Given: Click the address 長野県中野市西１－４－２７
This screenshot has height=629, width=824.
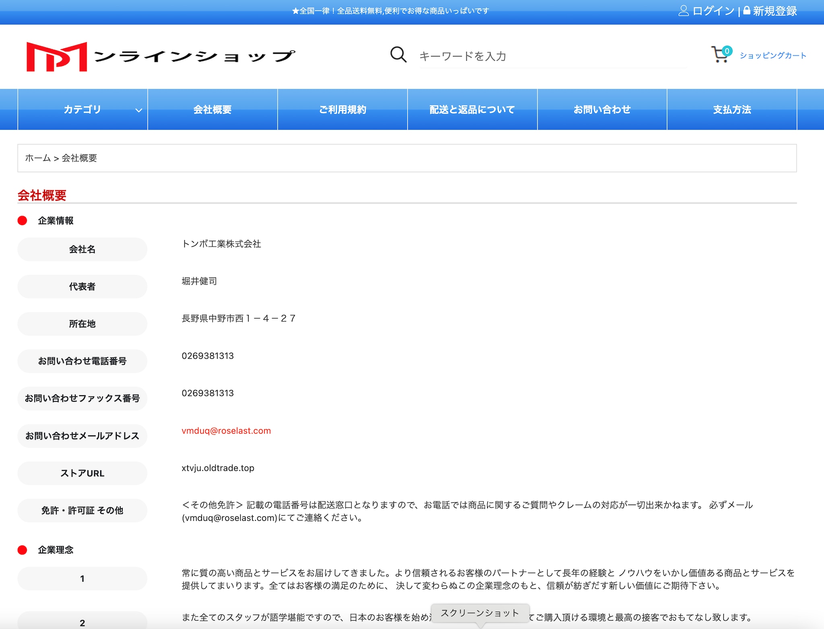Looking at the screenshot, I should click(239, 319).
